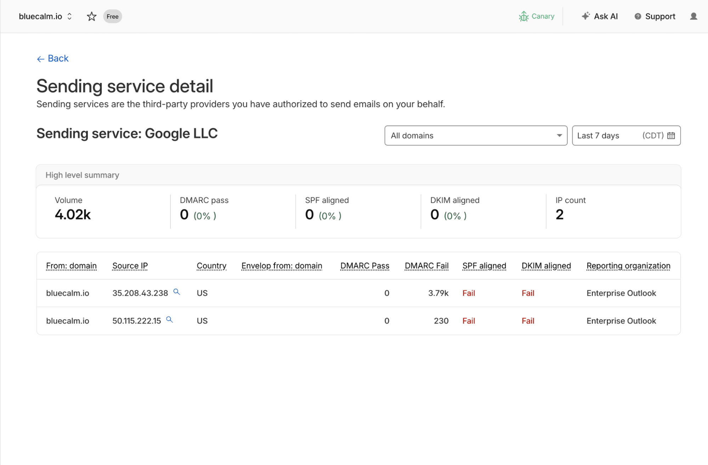Click the DMARC Pass column header
Viewport: 708px width, 465px height.
click(364, 266)
